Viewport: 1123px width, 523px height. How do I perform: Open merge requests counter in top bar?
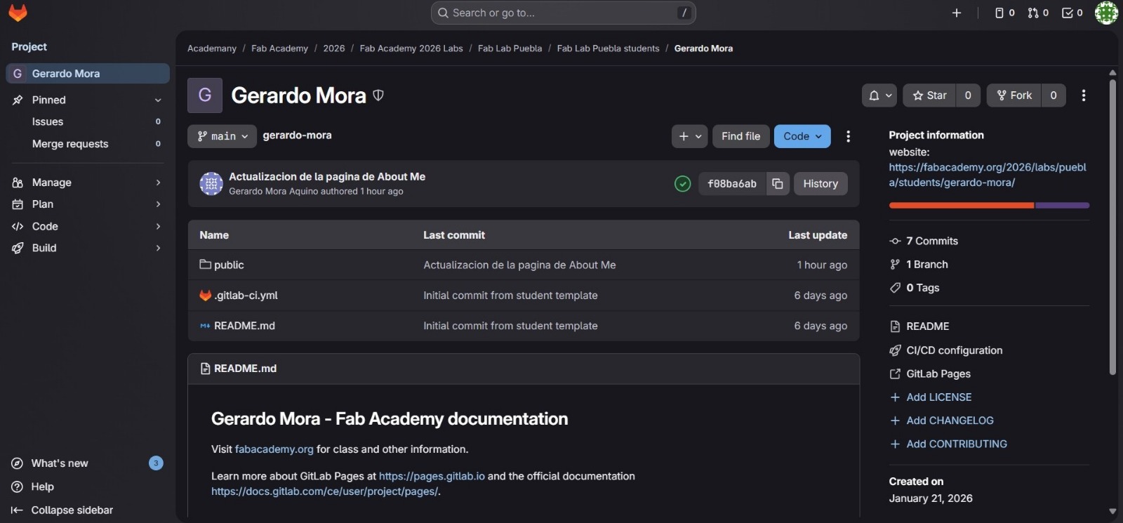(1038, 13)
